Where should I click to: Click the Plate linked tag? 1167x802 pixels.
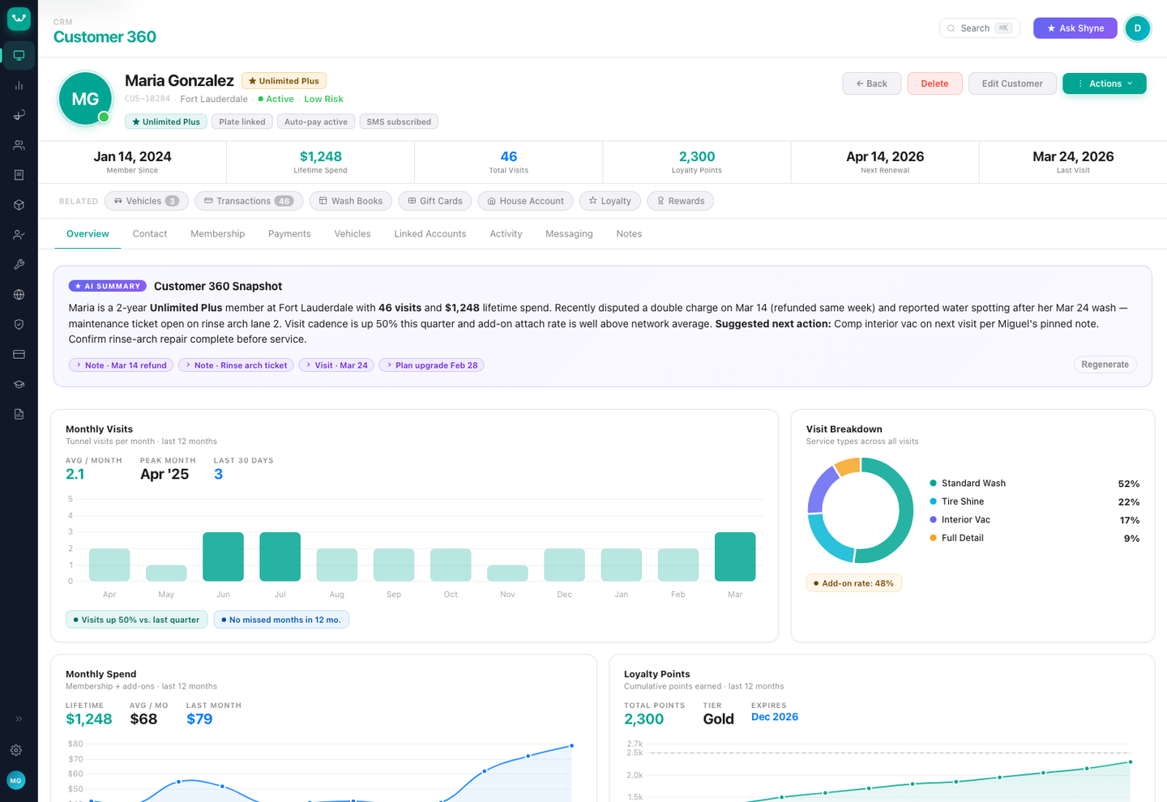242,122
